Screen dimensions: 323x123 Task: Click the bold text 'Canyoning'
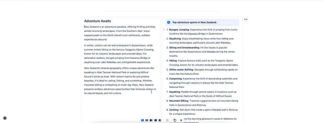[176, 79]
